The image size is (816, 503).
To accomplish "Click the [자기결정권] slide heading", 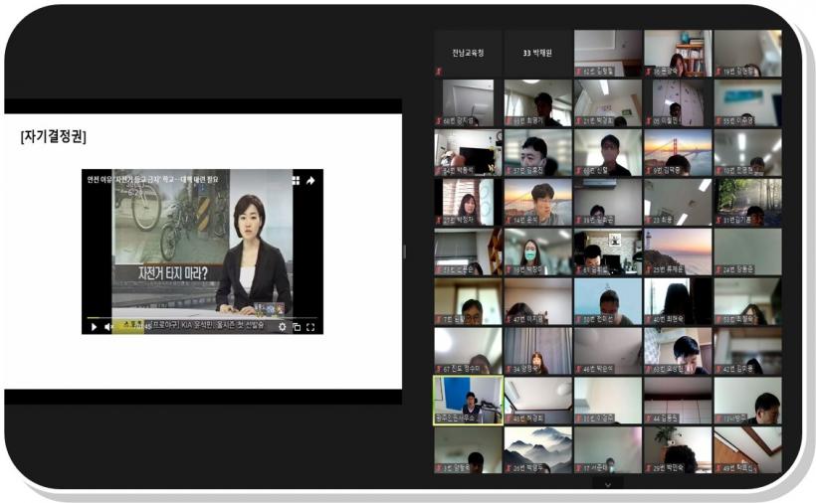I will pos(53,136).
